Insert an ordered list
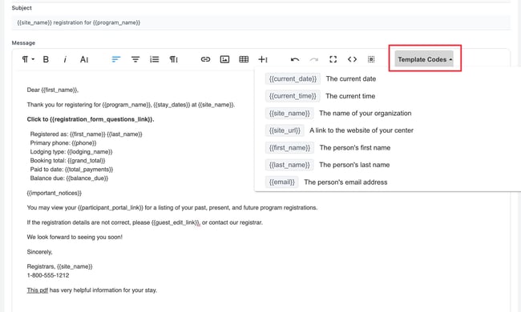 click(154, 59)
